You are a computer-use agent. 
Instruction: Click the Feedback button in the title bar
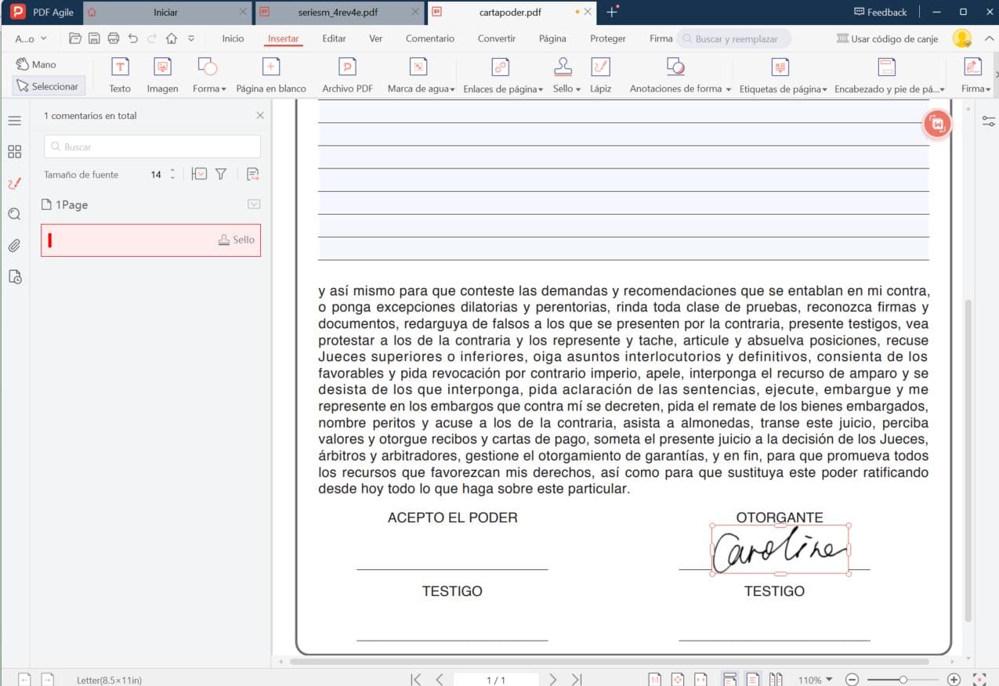click(879, 12)
